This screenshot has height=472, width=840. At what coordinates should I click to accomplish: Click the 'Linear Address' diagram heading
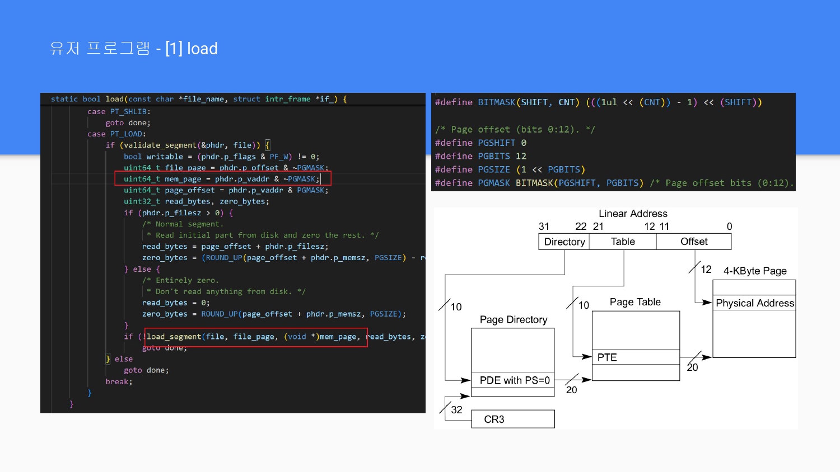633,214
